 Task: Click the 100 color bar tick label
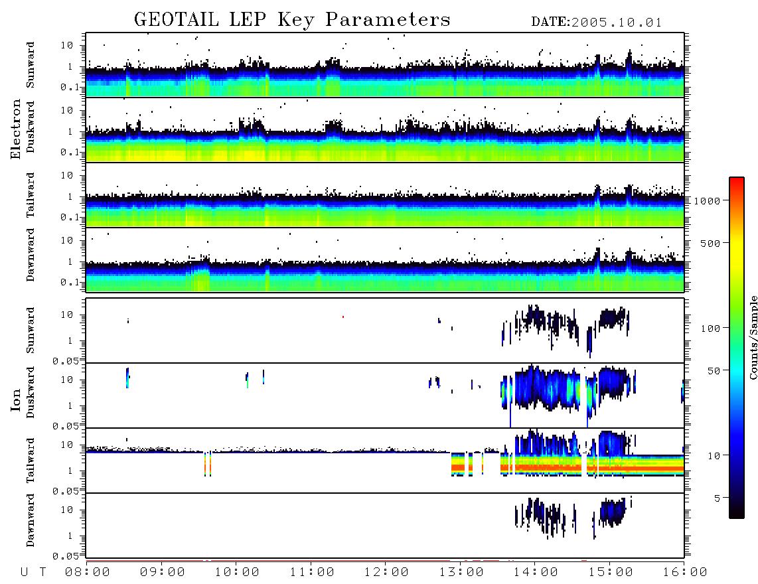point(711,328)
